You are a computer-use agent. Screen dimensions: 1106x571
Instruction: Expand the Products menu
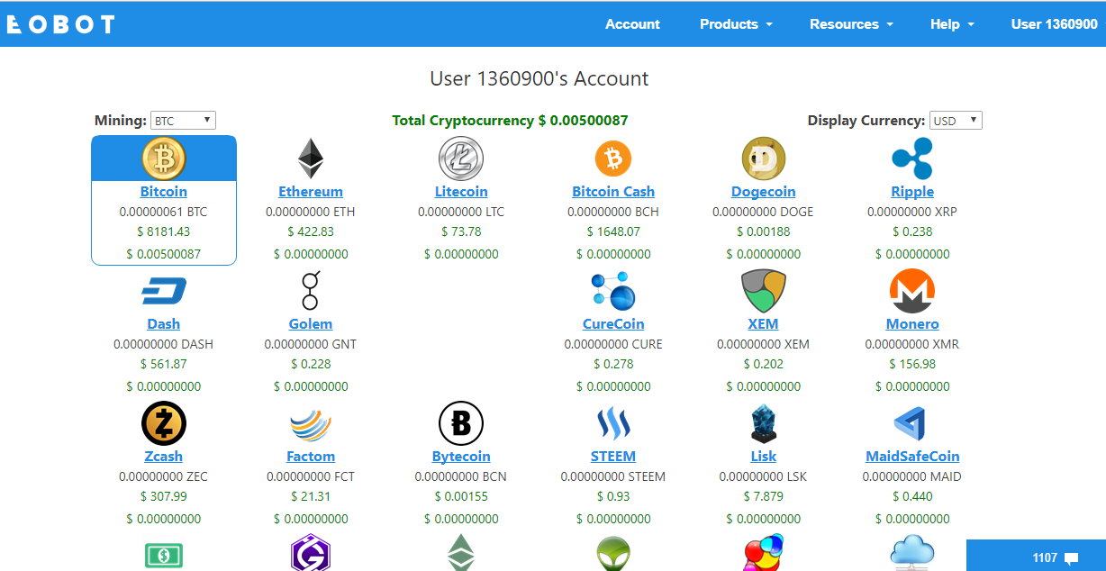pyautogui.click(x=735, y=23)
